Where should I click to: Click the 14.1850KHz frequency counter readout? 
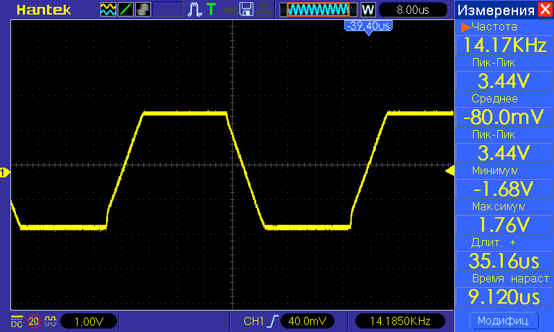point(400,321)
